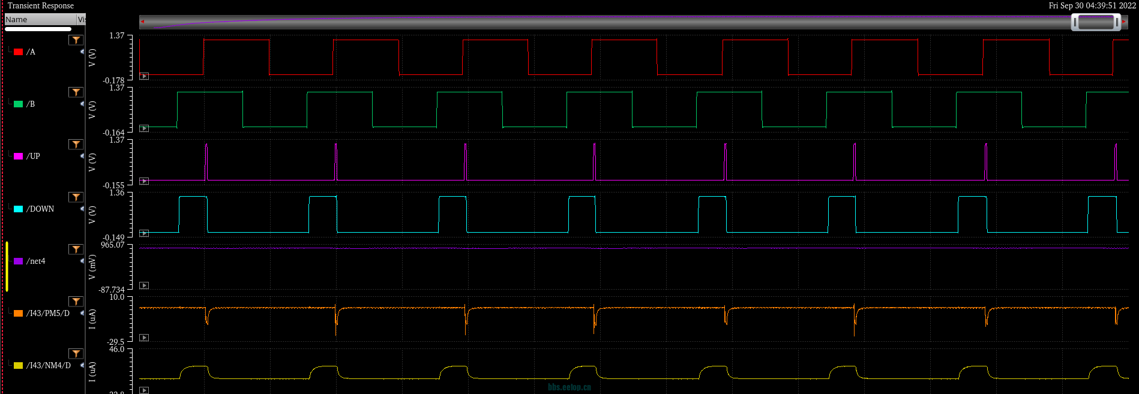Screen dimensions: 1139x394
Task: Click the Vis column header
Action: [82, 20]
